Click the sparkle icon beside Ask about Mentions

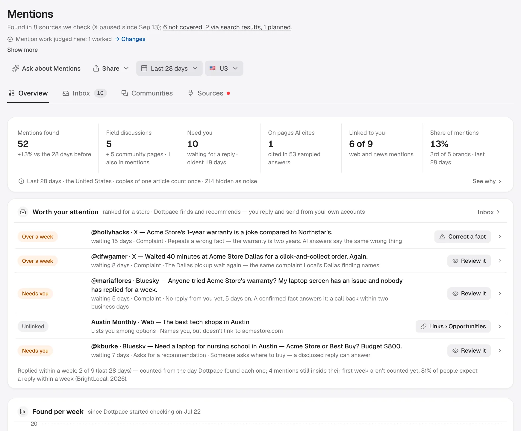coord(16,69)
